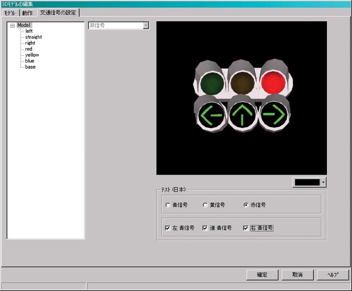Switch to the モデル tab

[x=10, y=13]
